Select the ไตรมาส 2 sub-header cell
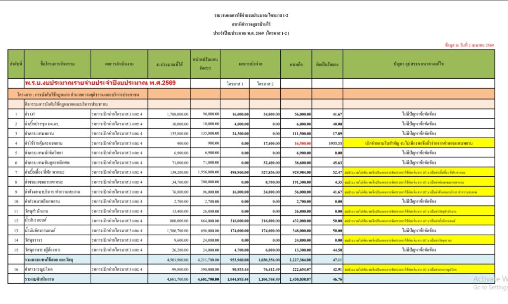 coord(265,84)
